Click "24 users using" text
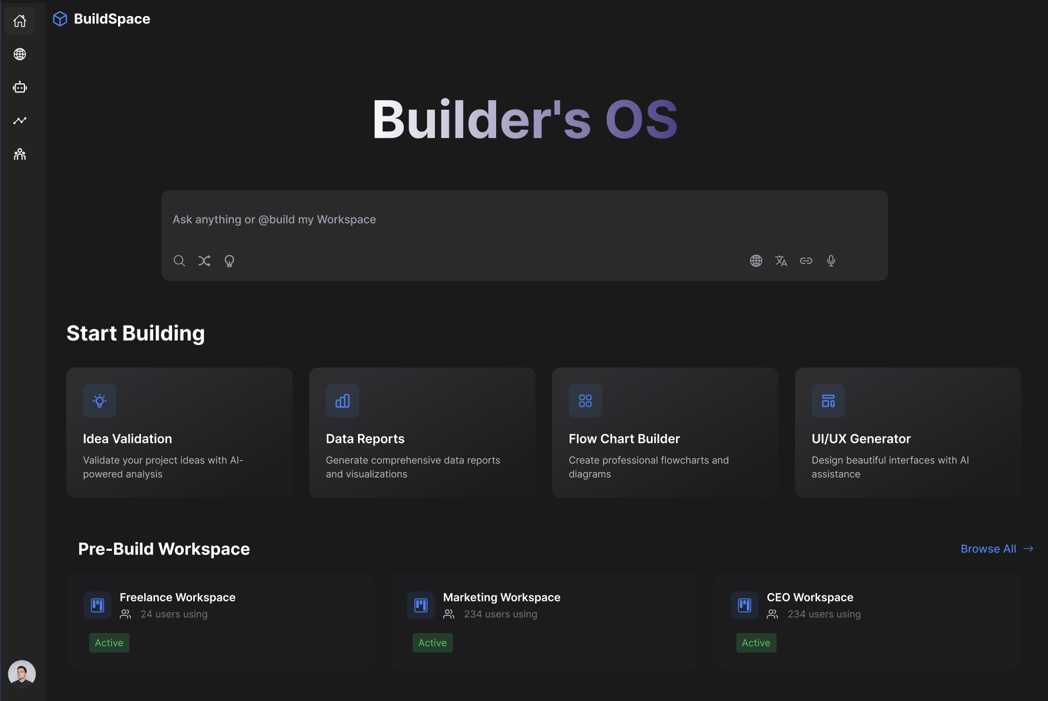The height and width of the screenshot is (701, 1048). [174, 614]
